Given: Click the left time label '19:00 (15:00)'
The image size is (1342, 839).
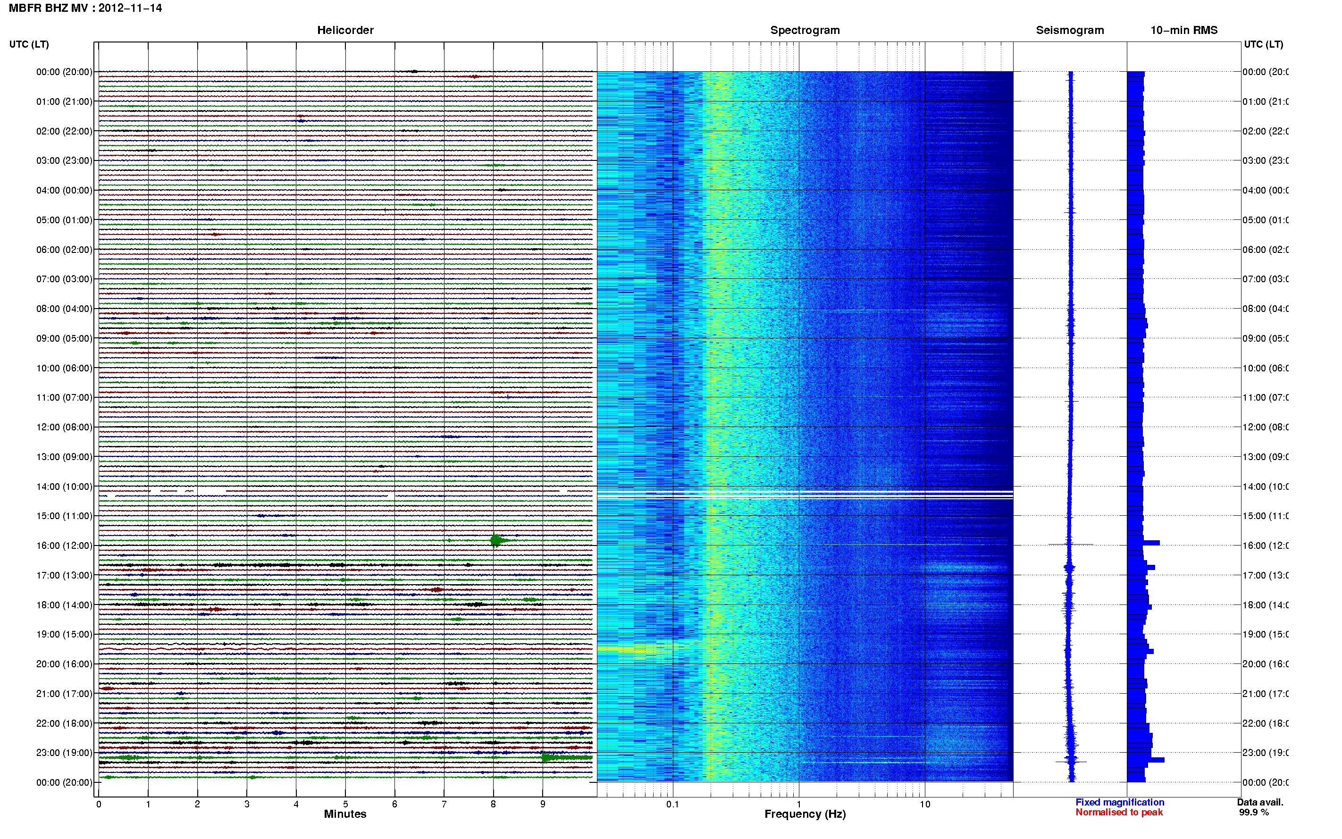Looking at the screenshot, I should (x=64, y=634).
